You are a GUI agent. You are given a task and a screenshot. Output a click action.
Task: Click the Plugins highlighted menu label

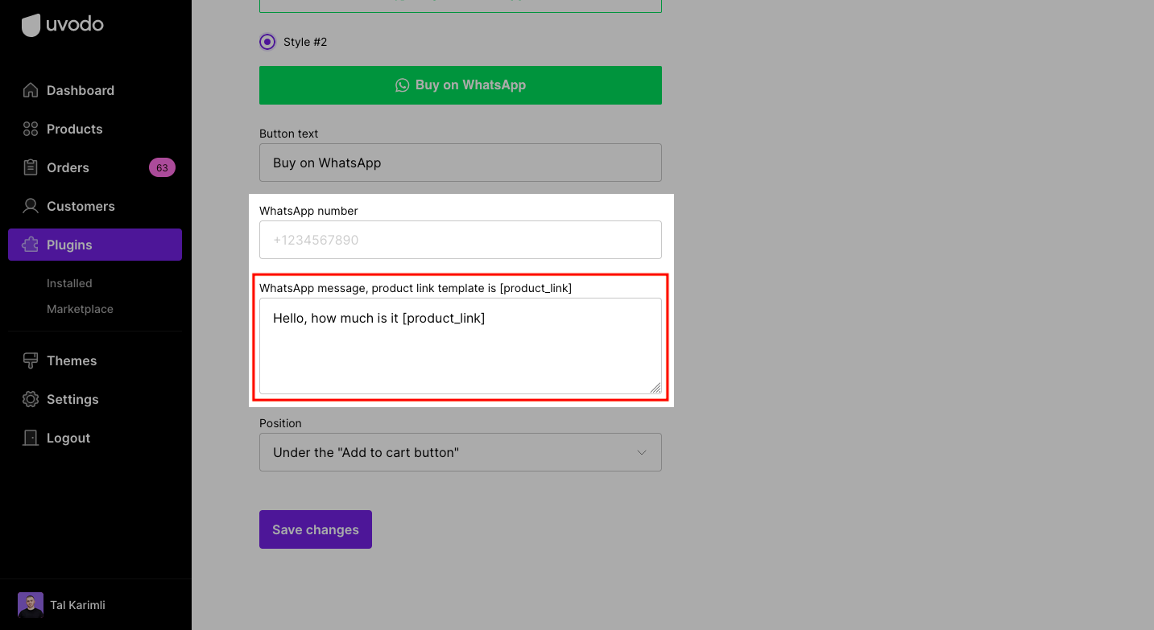click(x=69, y=245)
